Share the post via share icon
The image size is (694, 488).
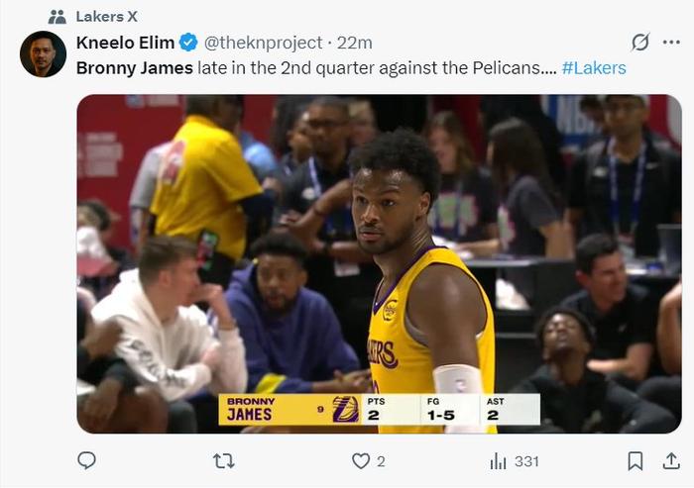671,460
